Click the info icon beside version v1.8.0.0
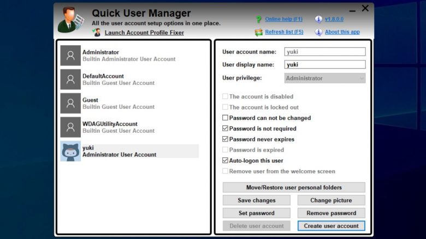This screenshot has height=239, width=426. [318, 19]
